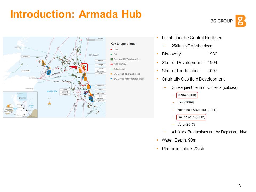Click the orange platform icon below UK label

pyautogui.click(x=50, y=103)
